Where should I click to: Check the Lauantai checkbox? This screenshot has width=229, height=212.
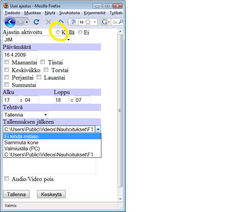pyautogui.click(x=39, y=77)
